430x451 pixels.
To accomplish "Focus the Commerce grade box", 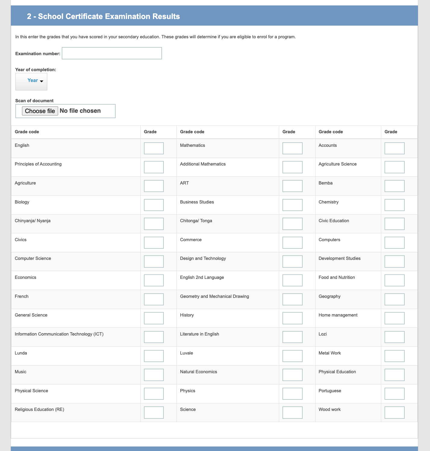I will 292,243.
